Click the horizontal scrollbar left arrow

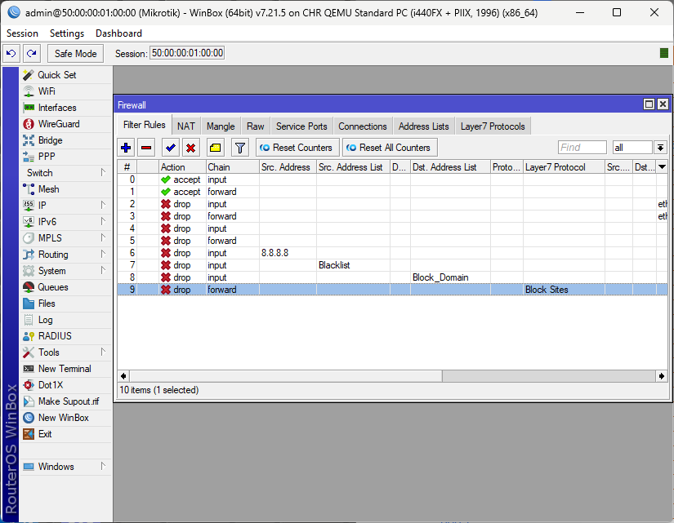[x=123, y=376]
